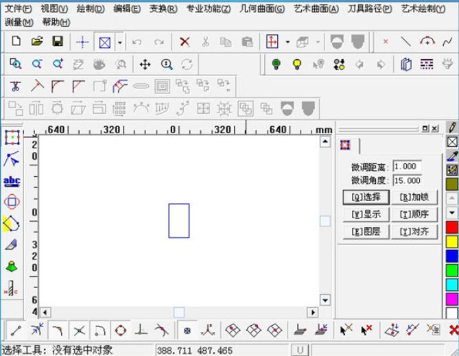Click the New file icon
Image resolution: width=459 pixels, height=356 pixels.
pyautogui.click(x=16, y=42)
